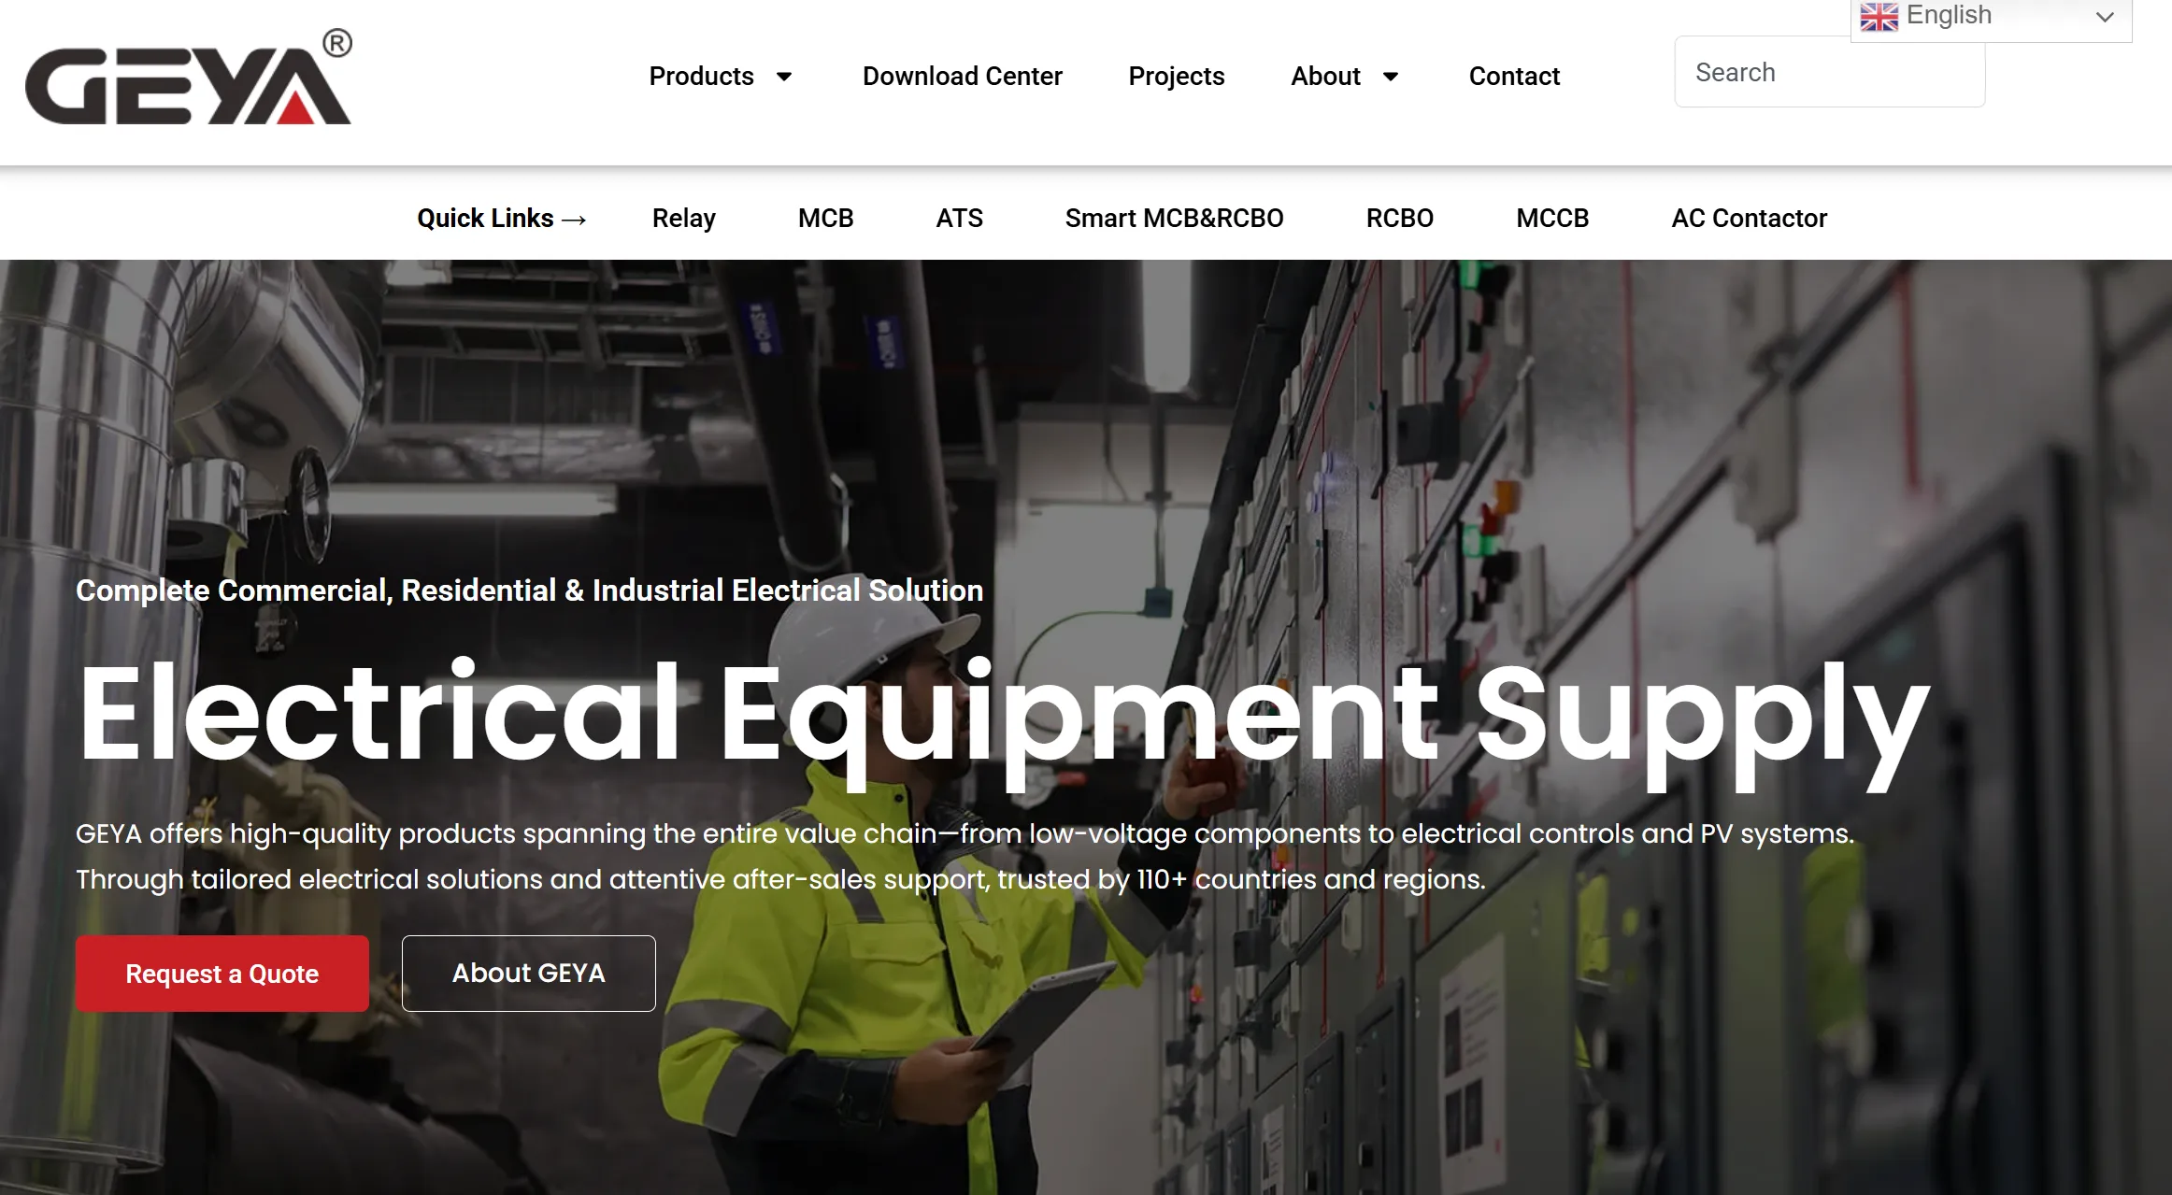Expand the Products dropdown arrow
This screenshot has width=2172, height=1195.
tap(784, 77)
